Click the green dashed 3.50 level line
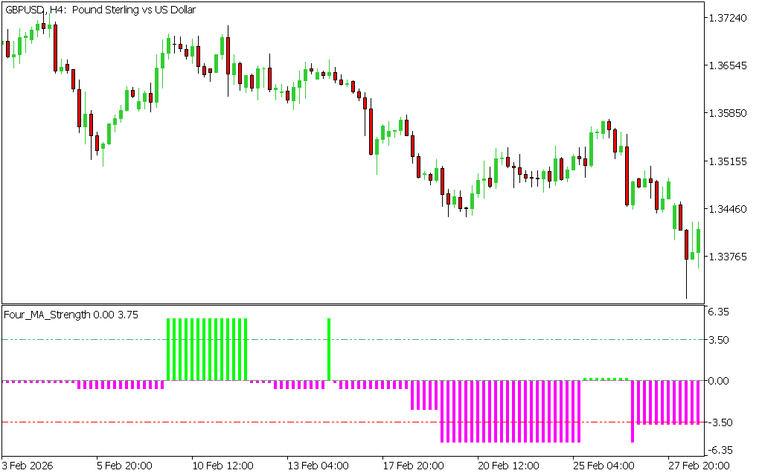The image size is (762, 476). point(446,340)
